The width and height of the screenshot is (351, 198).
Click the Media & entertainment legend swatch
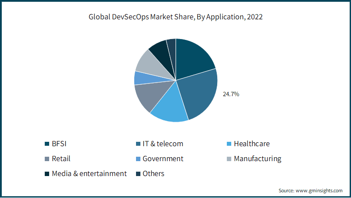point(47,174)
